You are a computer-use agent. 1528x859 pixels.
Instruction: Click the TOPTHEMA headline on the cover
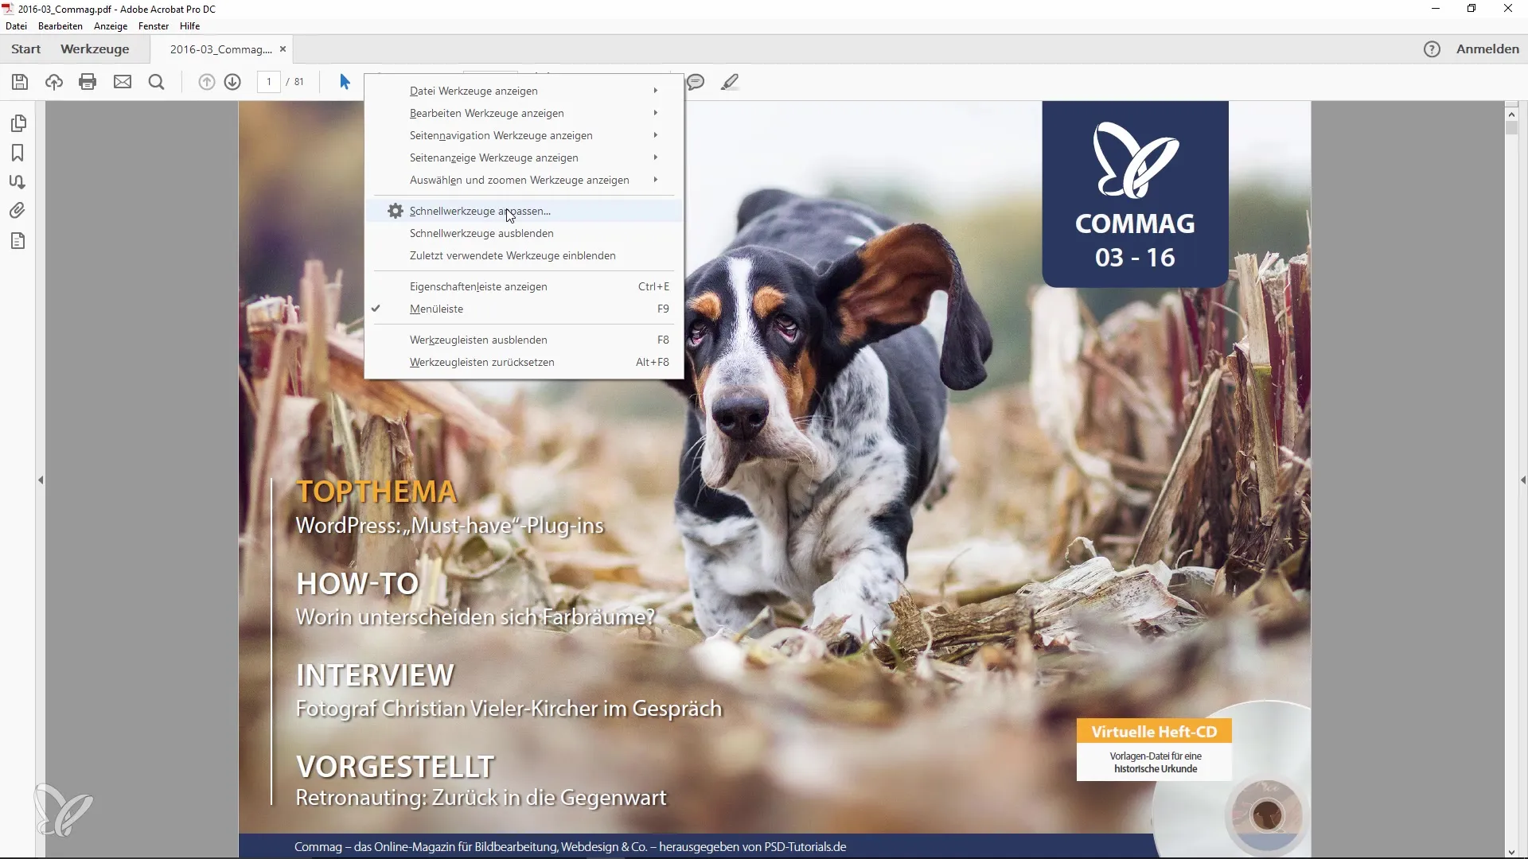(x=376, y=492)
